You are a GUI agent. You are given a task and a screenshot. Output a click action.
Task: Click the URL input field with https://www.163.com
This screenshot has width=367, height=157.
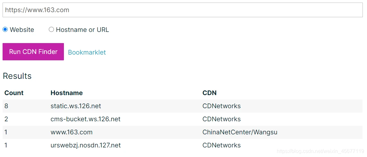point(182,10)
